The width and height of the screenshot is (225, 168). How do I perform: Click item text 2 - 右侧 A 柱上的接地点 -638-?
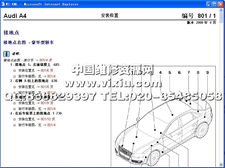click(34, 81)
